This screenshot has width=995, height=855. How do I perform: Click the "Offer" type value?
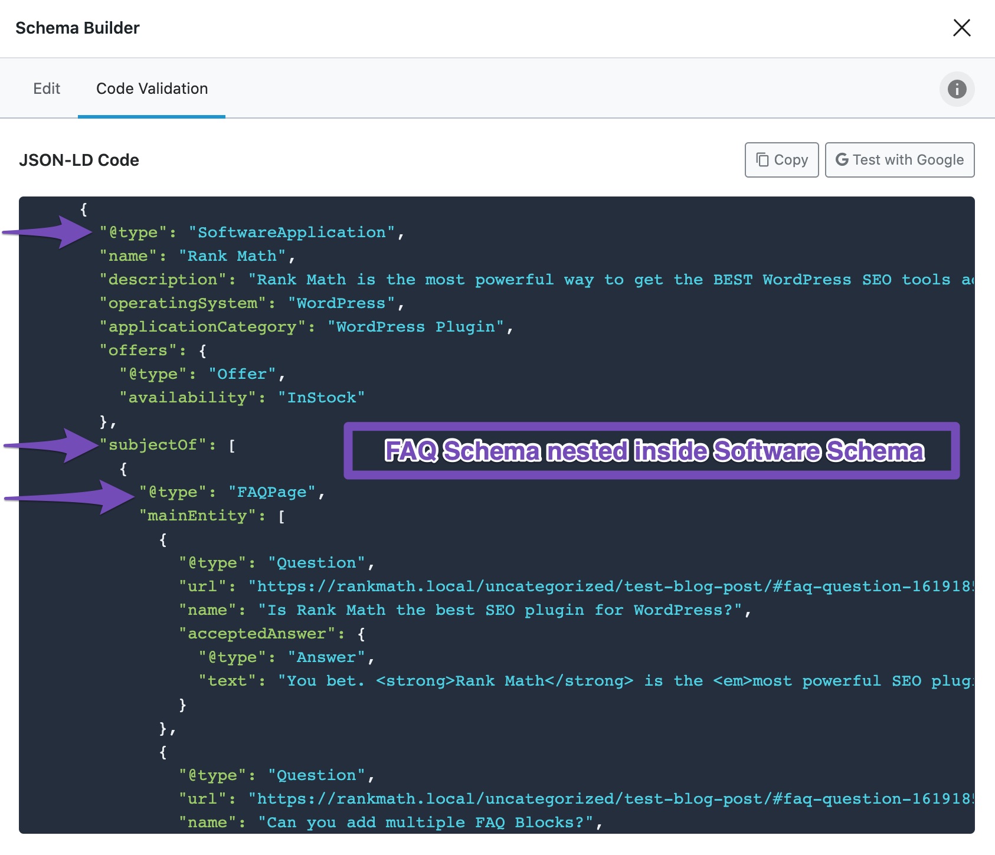coord(242,374)
